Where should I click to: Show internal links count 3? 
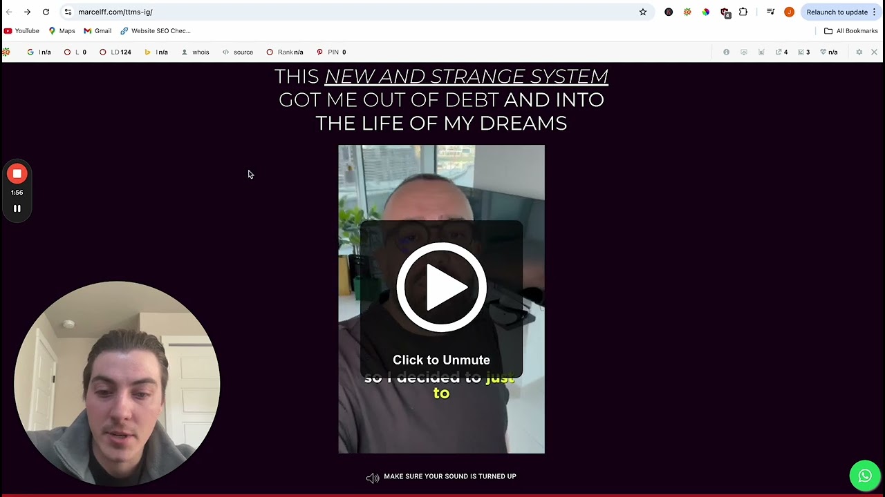[x=803, y=52]
